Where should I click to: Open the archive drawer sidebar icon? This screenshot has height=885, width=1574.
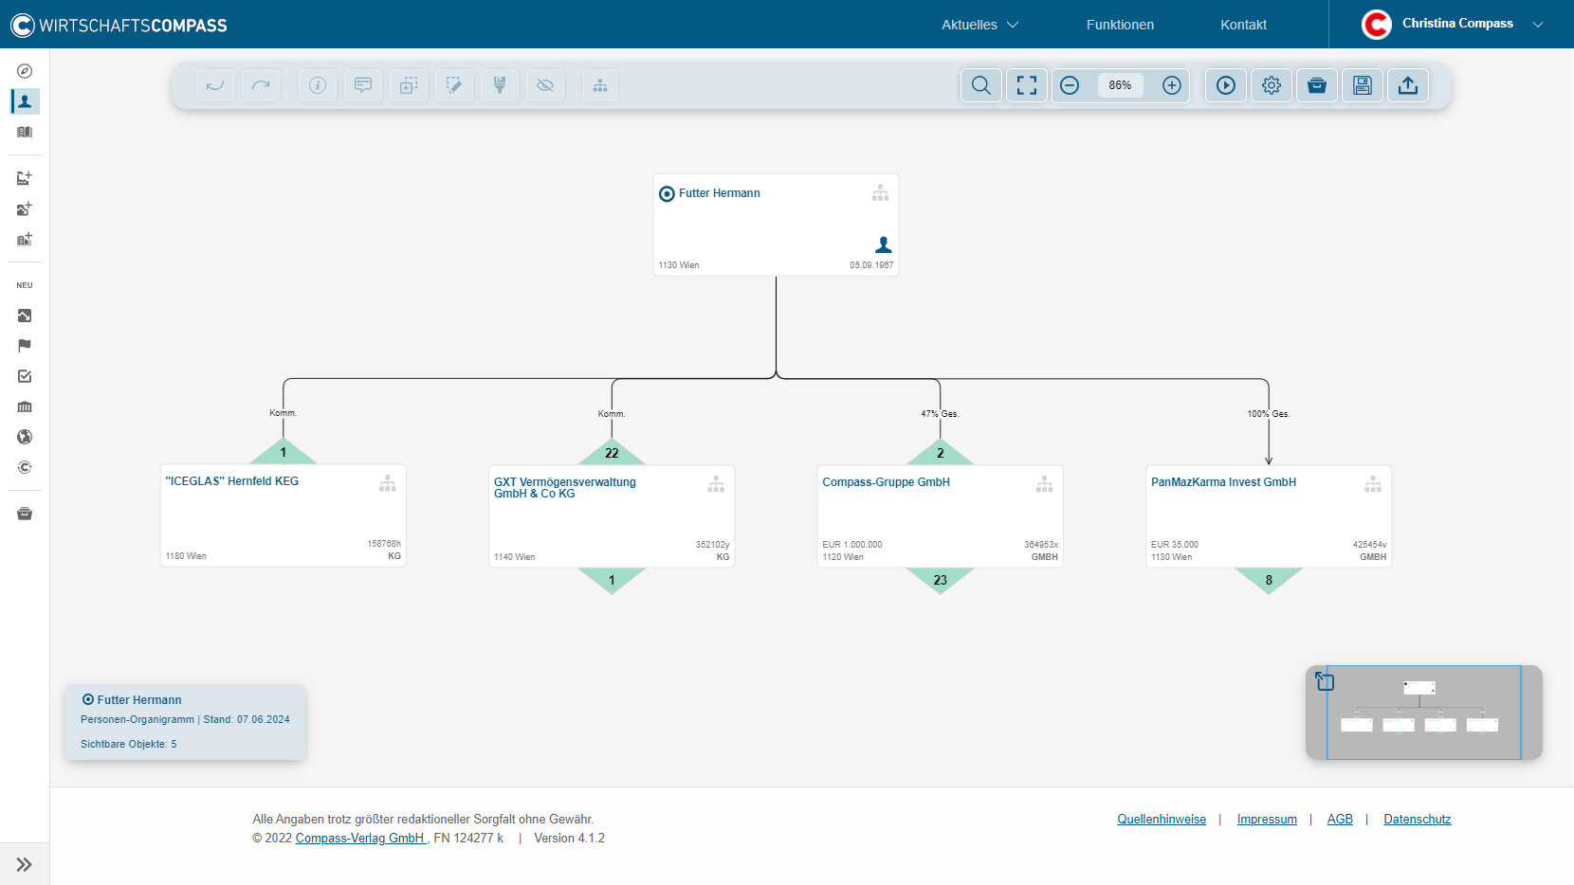pyautogui.click(x=25, y=514)
